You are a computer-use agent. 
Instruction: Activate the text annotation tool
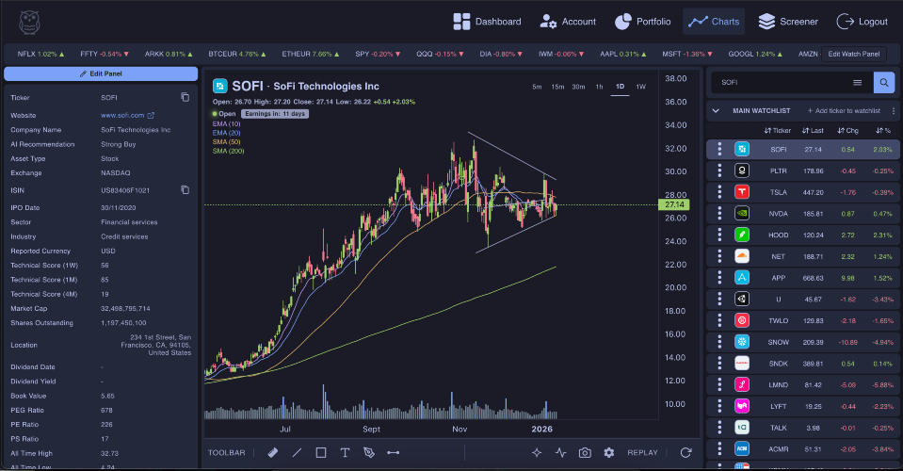coord(345,452)
